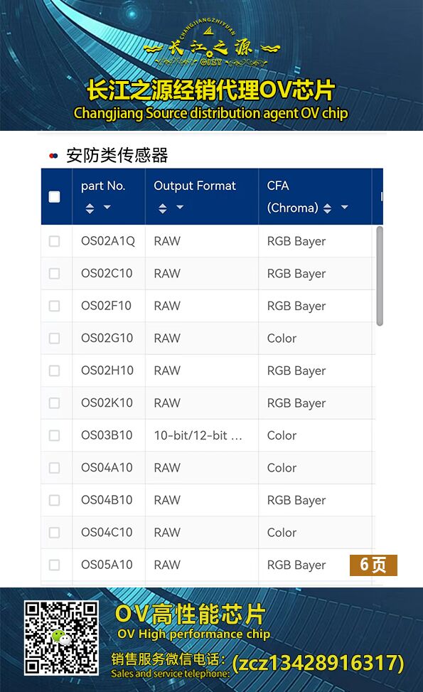Tick the select-all checkbox in table header
This screenshot has width=423, height=692.
point(54,197)
